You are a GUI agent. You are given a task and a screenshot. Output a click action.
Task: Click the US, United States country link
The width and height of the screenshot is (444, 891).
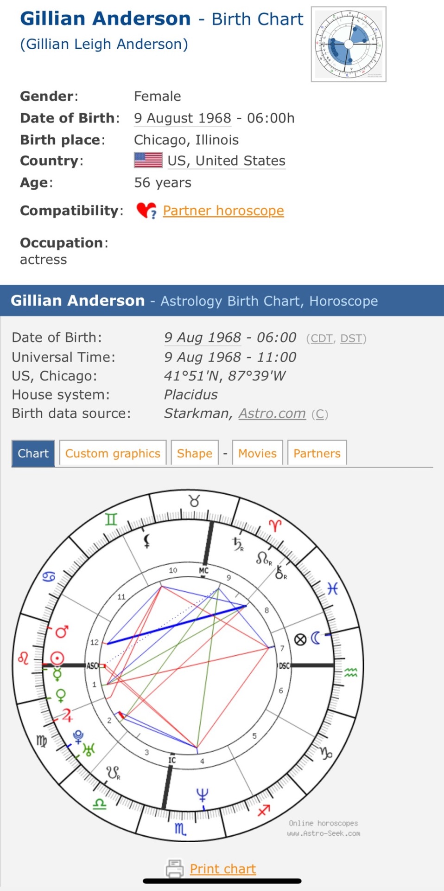pyautogui.click(x=226, y=161)
